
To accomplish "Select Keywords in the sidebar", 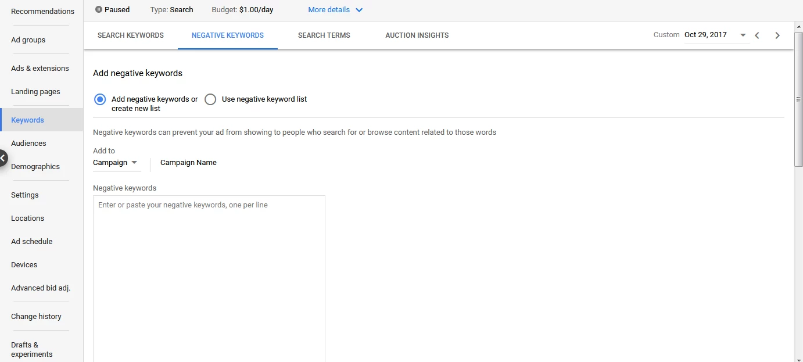I will pos(42,120).
